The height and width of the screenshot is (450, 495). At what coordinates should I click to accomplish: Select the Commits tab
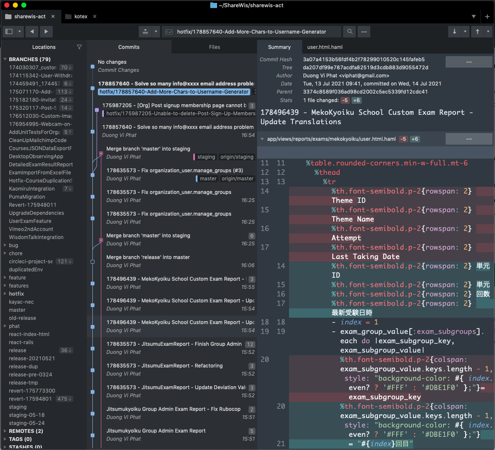coord(129,47)
